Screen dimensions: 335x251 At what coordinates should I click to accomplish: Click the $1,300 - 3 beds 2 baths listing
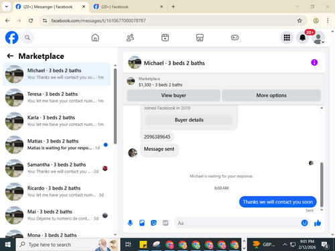pyautogui.click(x=161, y=85)
